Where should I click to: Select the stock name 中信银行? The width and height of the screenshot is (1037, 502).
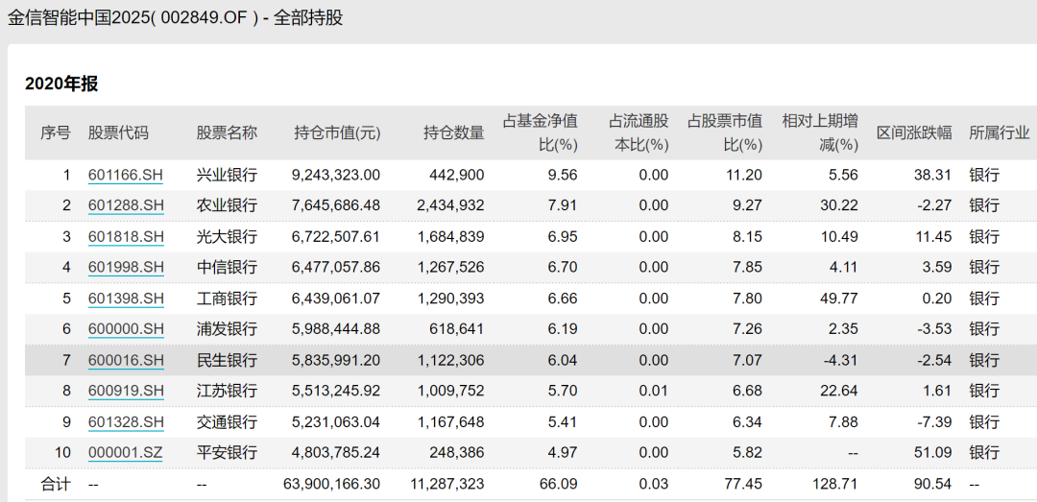227,267
